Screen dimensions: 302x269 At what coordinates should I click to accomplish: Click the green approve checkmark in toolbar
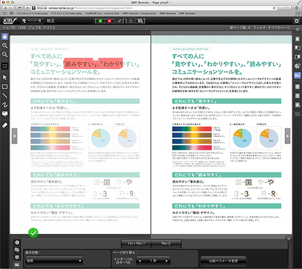coord(100,21)
